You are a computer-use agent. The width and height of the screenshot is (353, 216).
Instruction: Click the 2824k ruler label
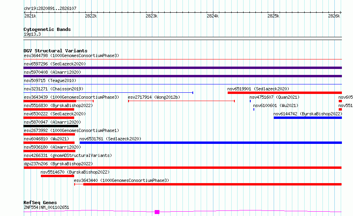point(213,16)
